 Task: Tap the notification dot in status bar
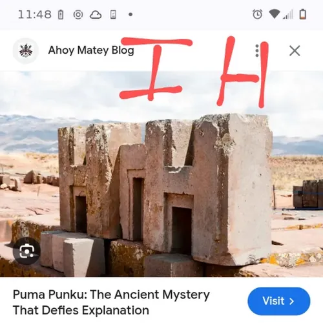pyautogui.click(x=130, y=15)
